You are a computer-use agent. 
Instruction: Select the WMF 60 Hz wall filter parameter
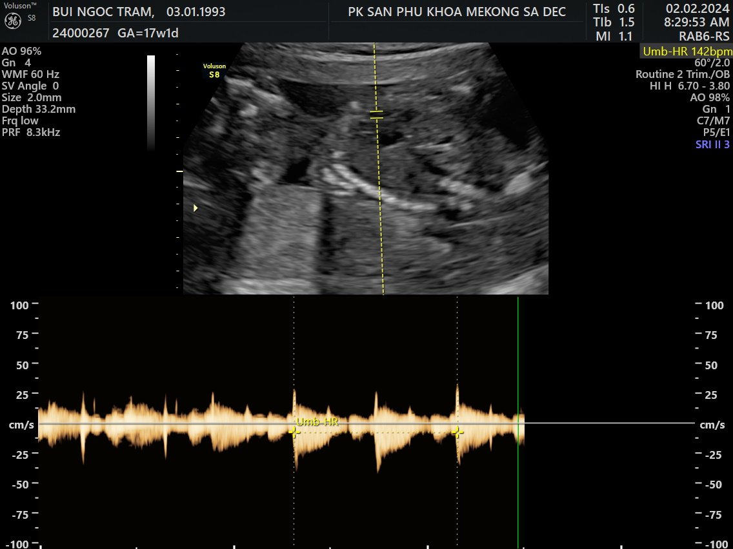30,74
